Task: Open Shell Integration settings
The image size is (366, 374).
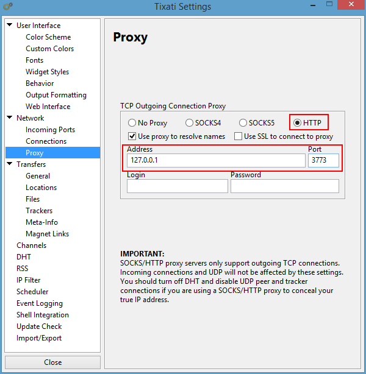Action: (x=43, y=315)
